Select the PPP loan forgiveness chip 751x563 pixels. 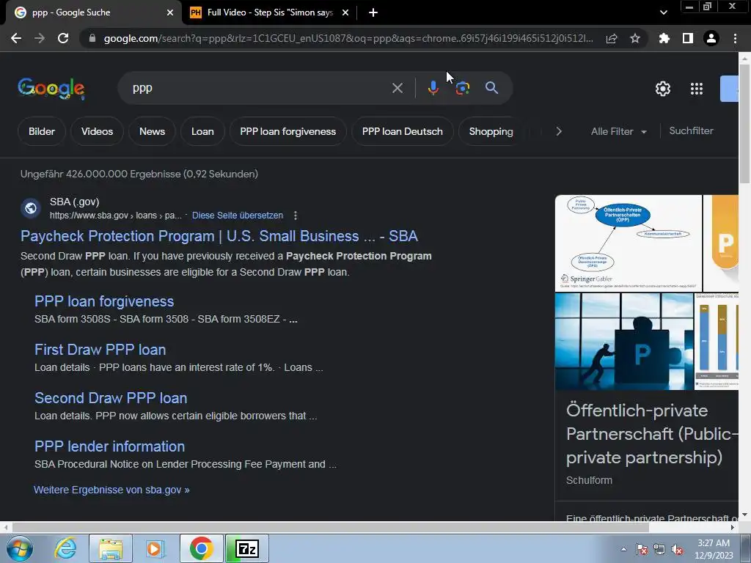pos(287,131)
